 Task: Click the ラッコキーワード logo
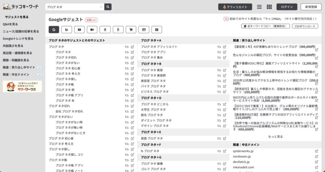[21, 6]
